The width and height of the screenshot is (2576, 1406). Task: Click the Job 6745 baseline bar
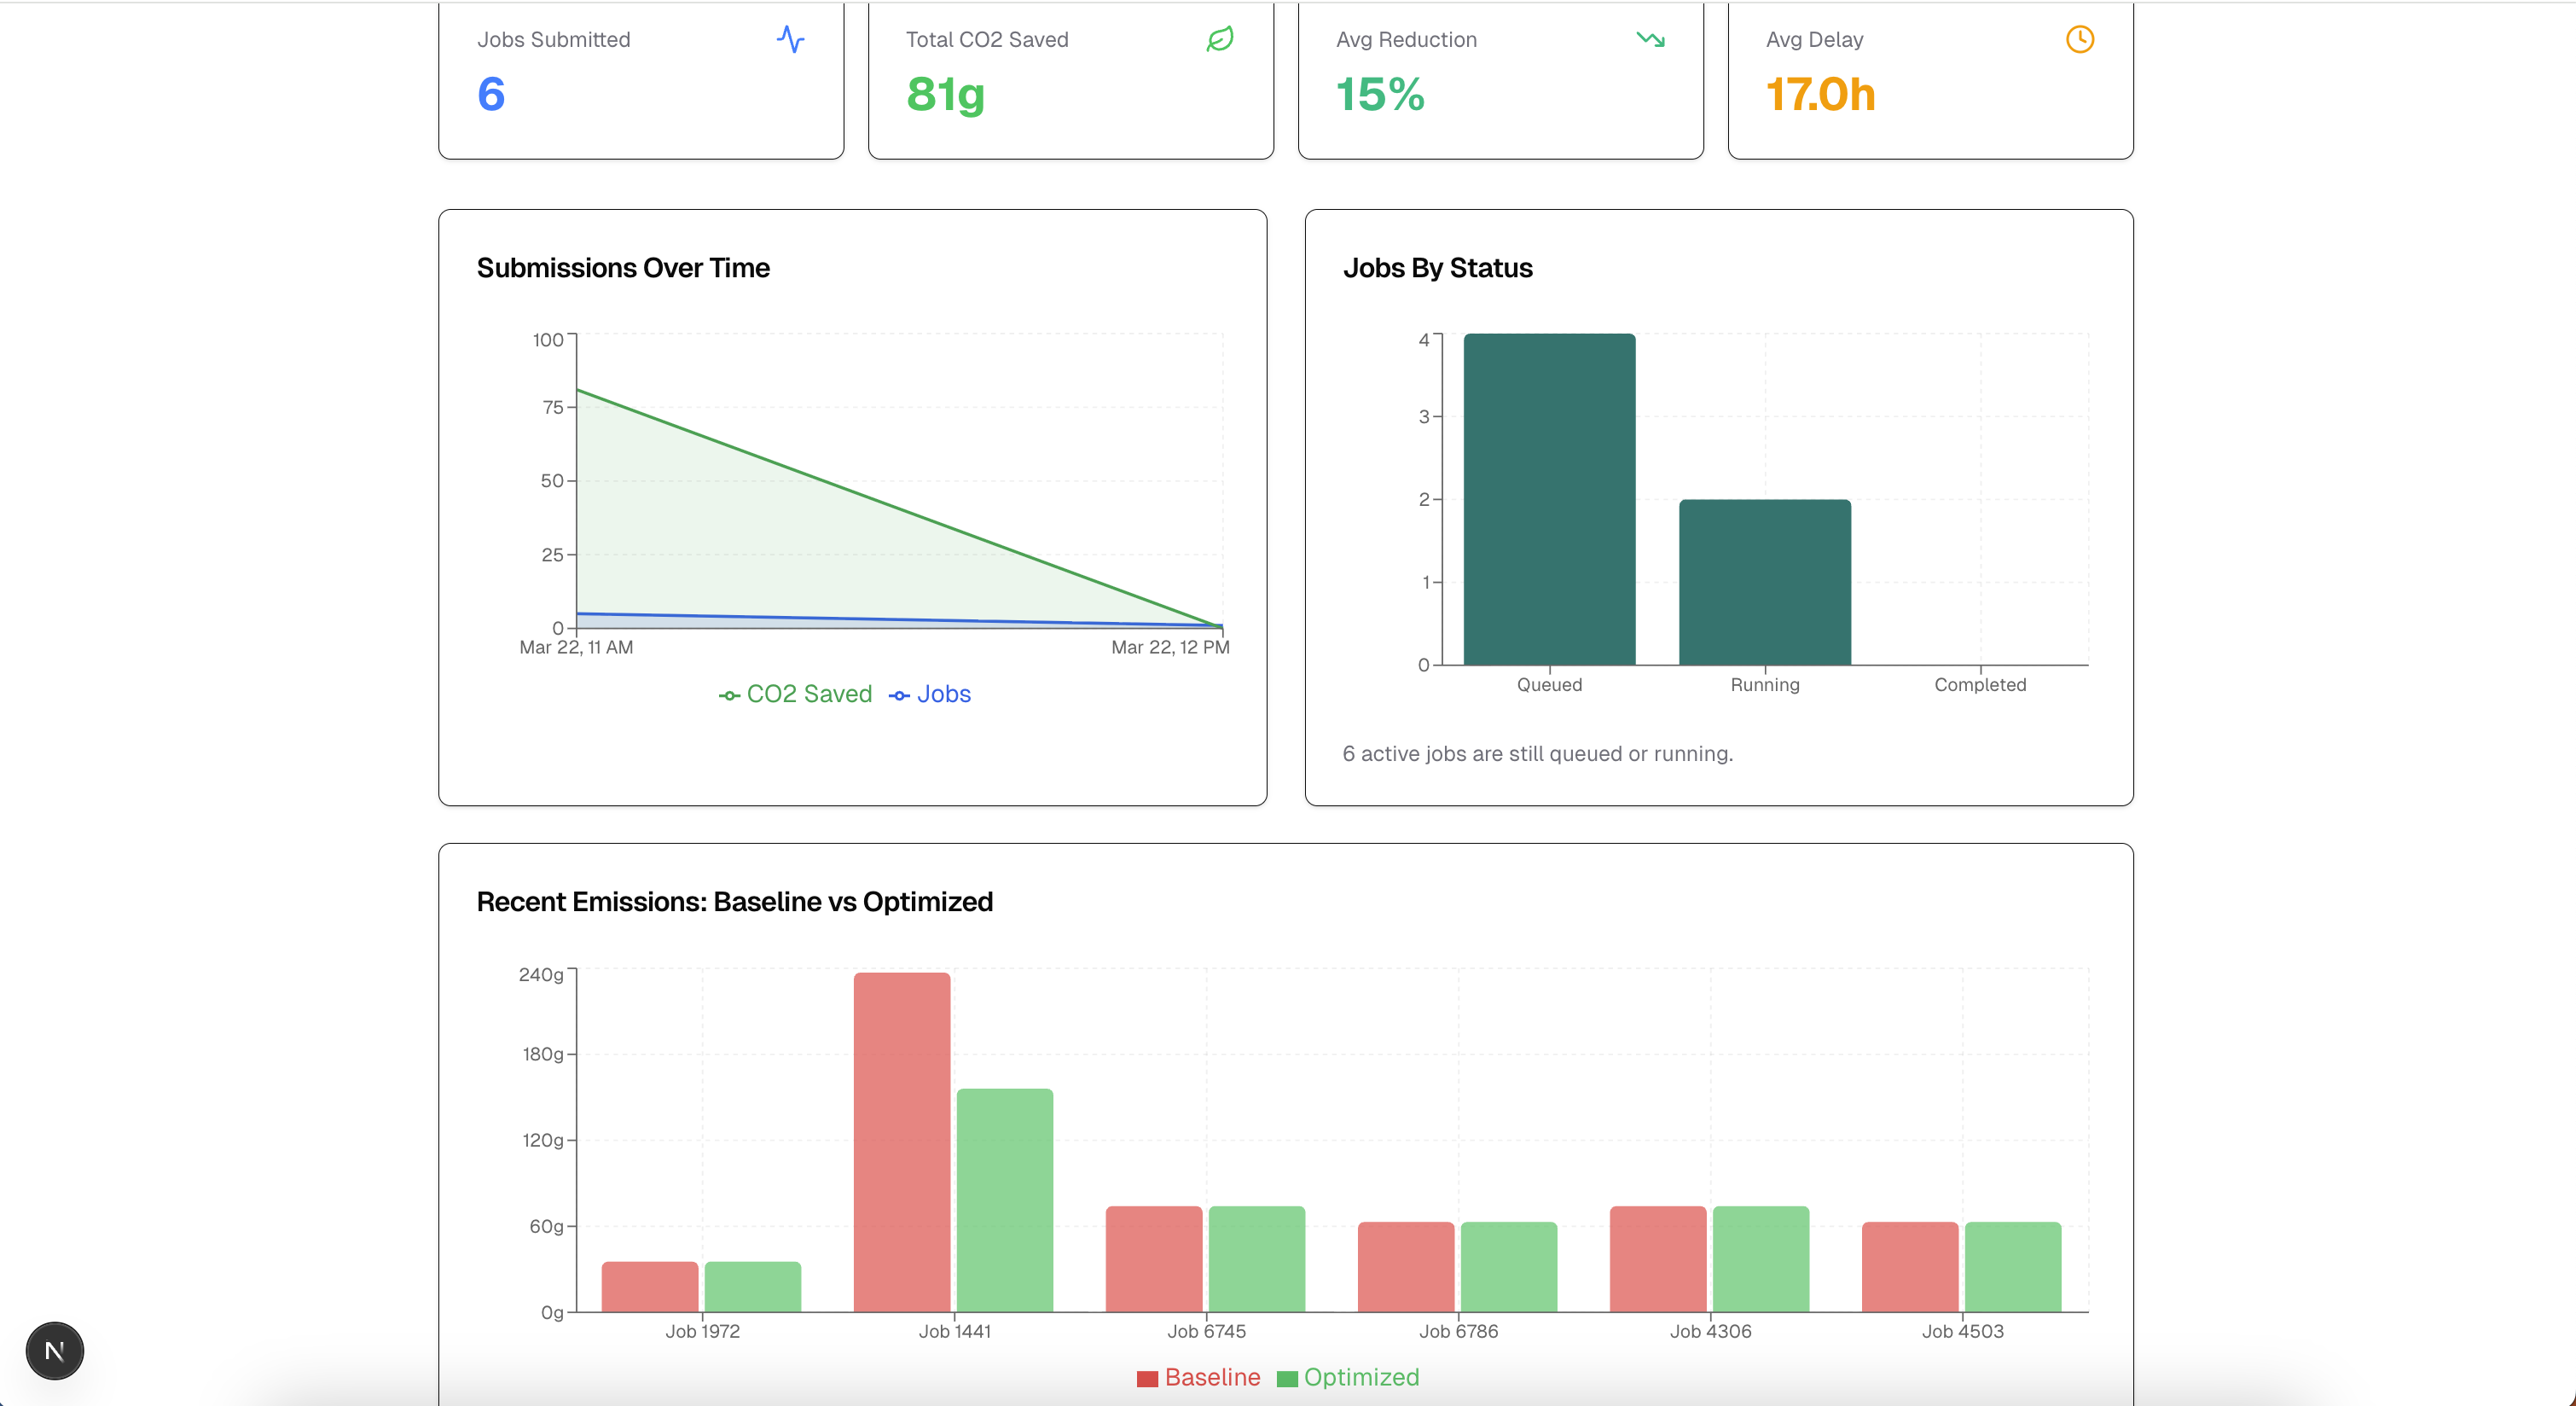[x=1153, y=1259]
